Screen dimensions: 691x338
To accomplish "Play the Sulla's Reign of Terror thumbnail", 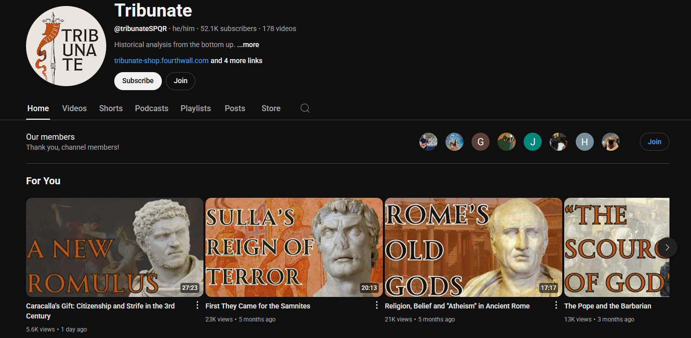I will click(294, 247).
